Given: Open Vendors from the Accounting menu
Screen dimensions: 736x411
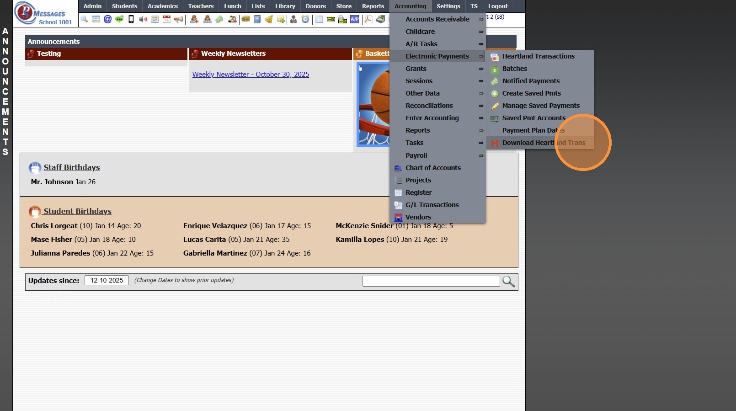Looking at the screenshot, I should pos(437,217).
